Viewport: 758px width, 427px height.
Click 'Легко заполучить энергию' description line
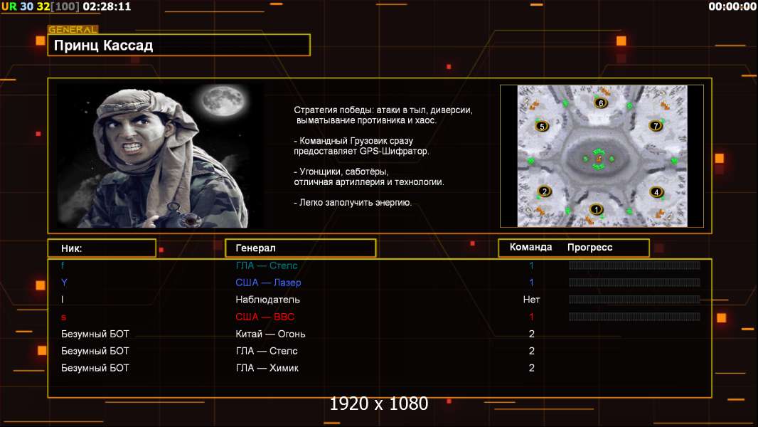pos(353,202)
